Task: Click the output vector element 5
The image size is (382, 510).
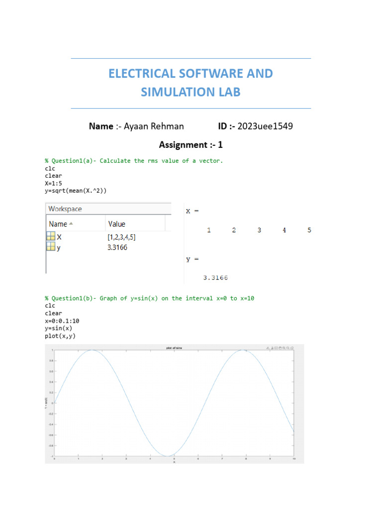Action: [309, 230]
